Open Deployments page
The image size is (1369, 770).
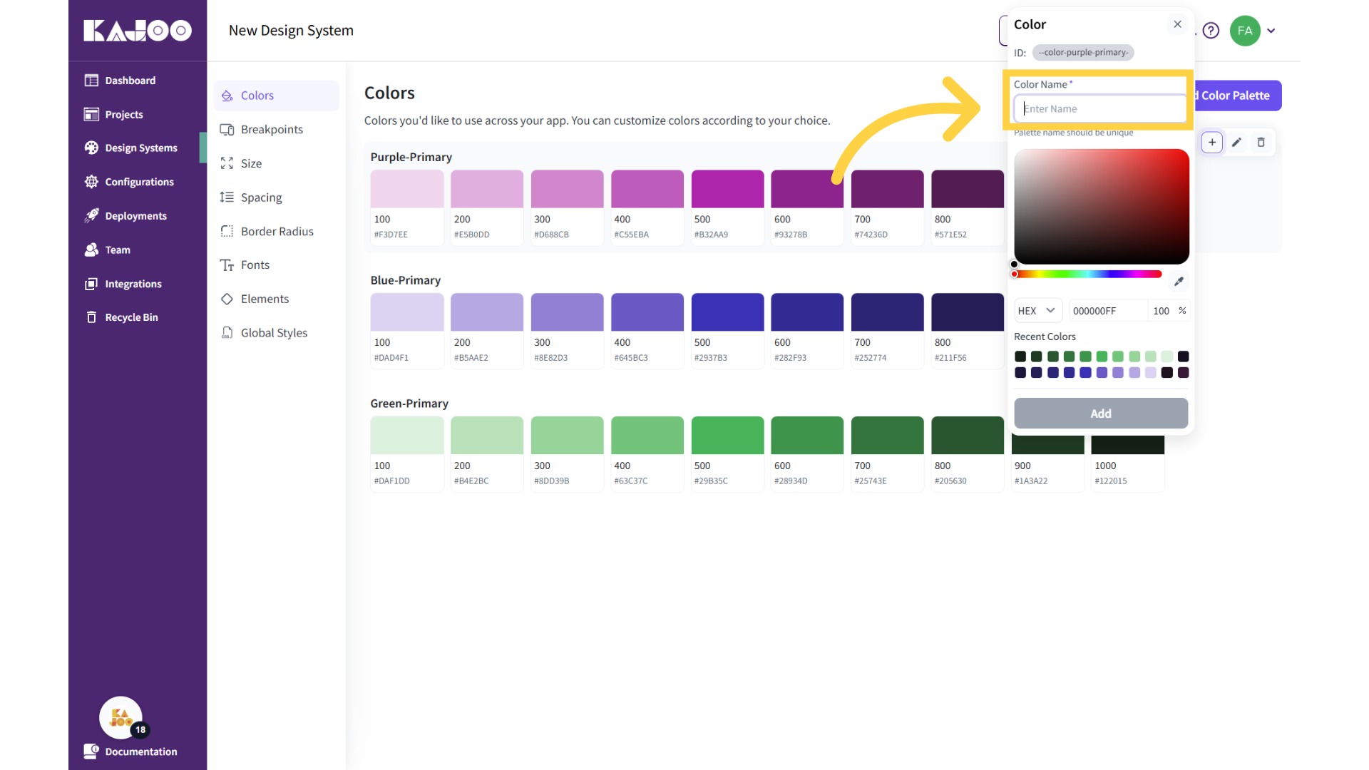(135, 216)
